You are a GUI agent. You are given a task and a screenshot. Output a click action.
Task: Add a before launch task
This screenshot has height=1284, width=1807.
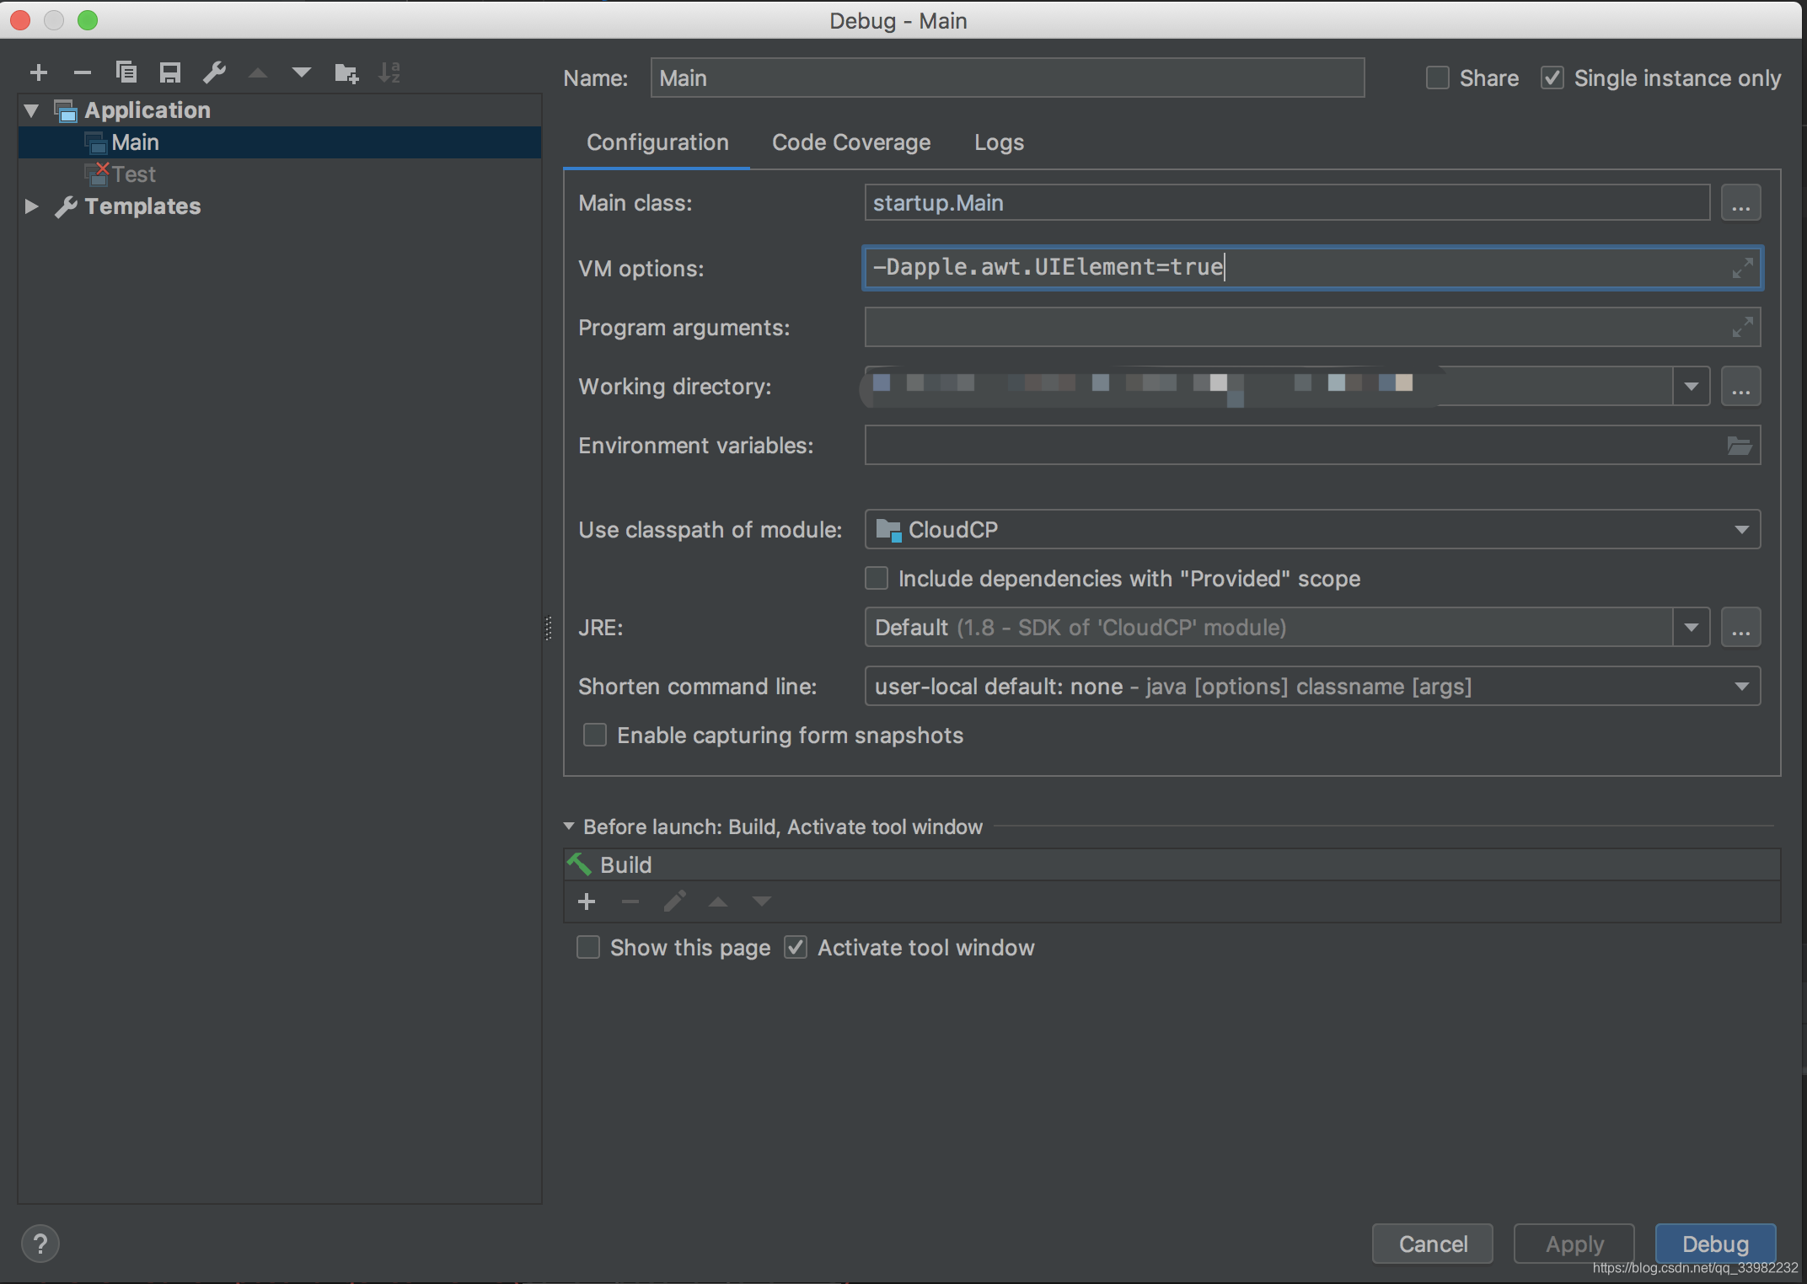(x=587, y=901)
